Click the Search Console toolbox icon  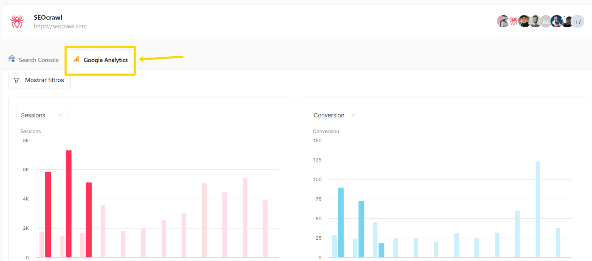(12, 59)
